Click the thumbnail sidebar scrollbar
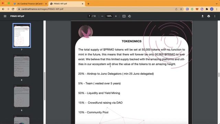 pos(45,86)
